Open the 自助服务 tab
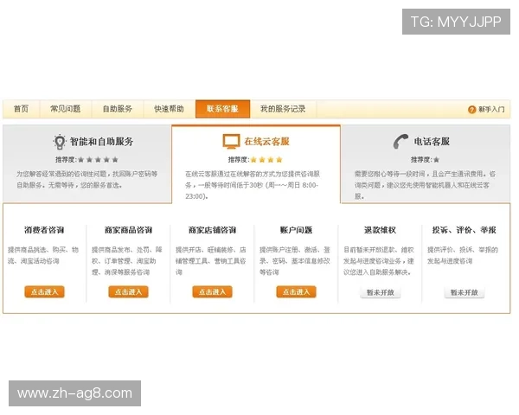The width and height of the screenshot is (519, 415). tap(118, 109)
